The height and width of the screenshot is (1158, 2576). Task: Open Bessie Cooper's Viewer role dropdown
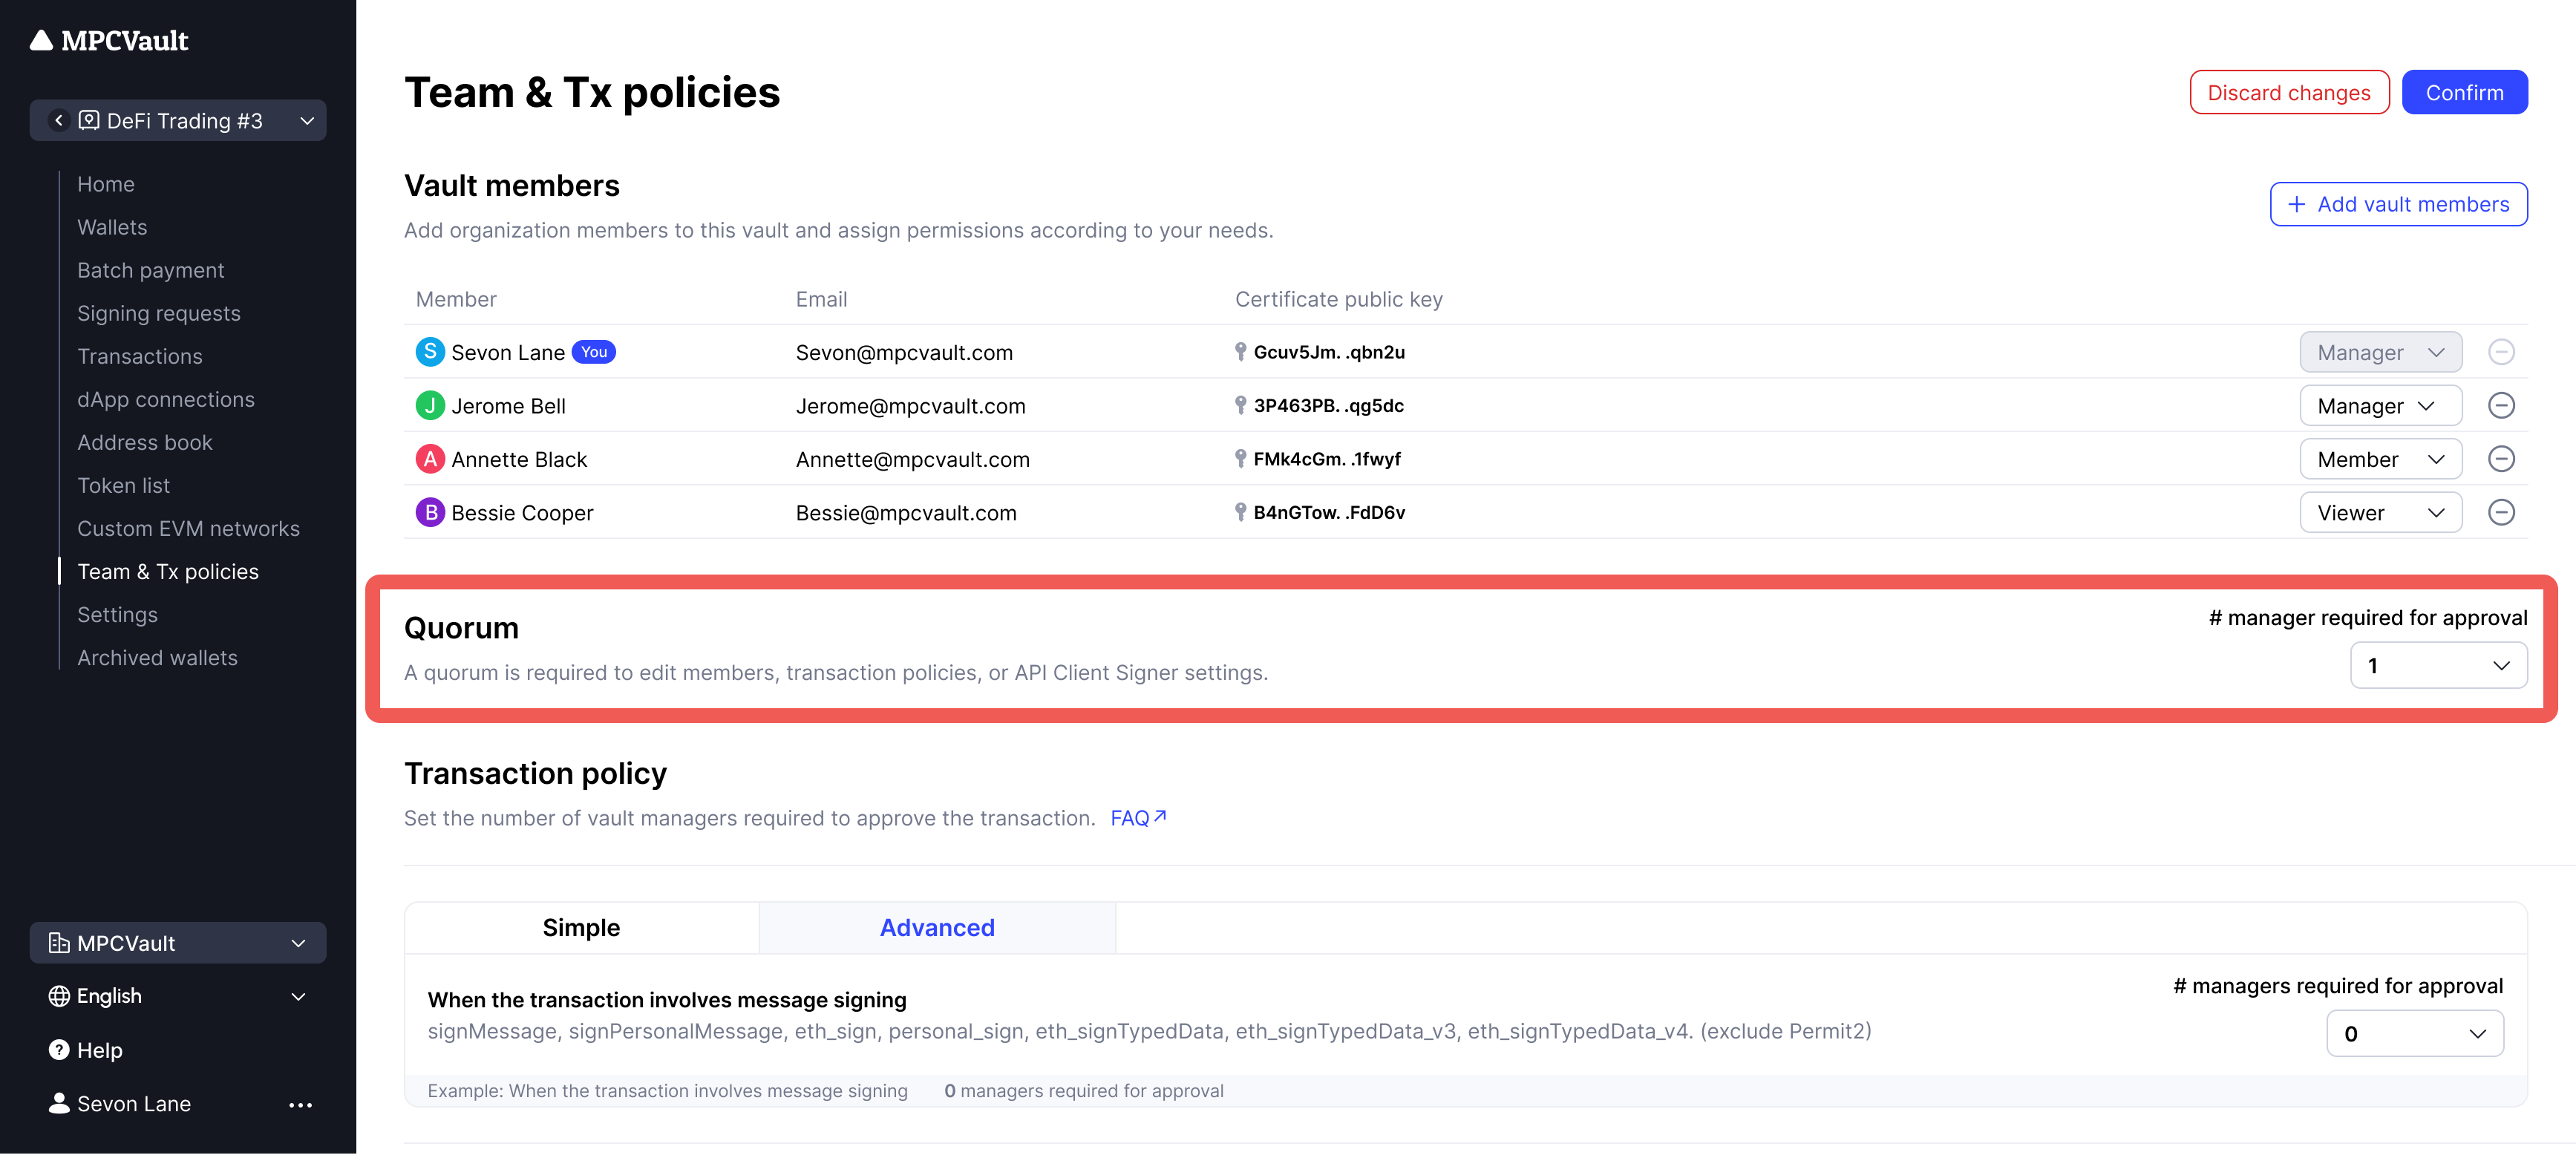point(2380,513)
